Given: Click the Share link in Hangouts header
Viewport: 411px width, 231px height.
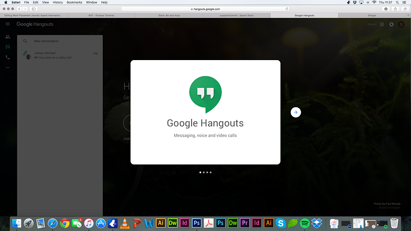Looking at the screenshot, I should (371, 24).
